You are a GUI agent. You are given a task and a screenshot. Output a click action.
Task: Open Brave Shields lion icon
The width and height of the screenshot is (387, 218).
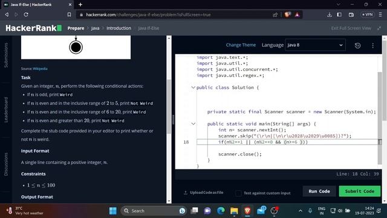[x=287, y=15]
